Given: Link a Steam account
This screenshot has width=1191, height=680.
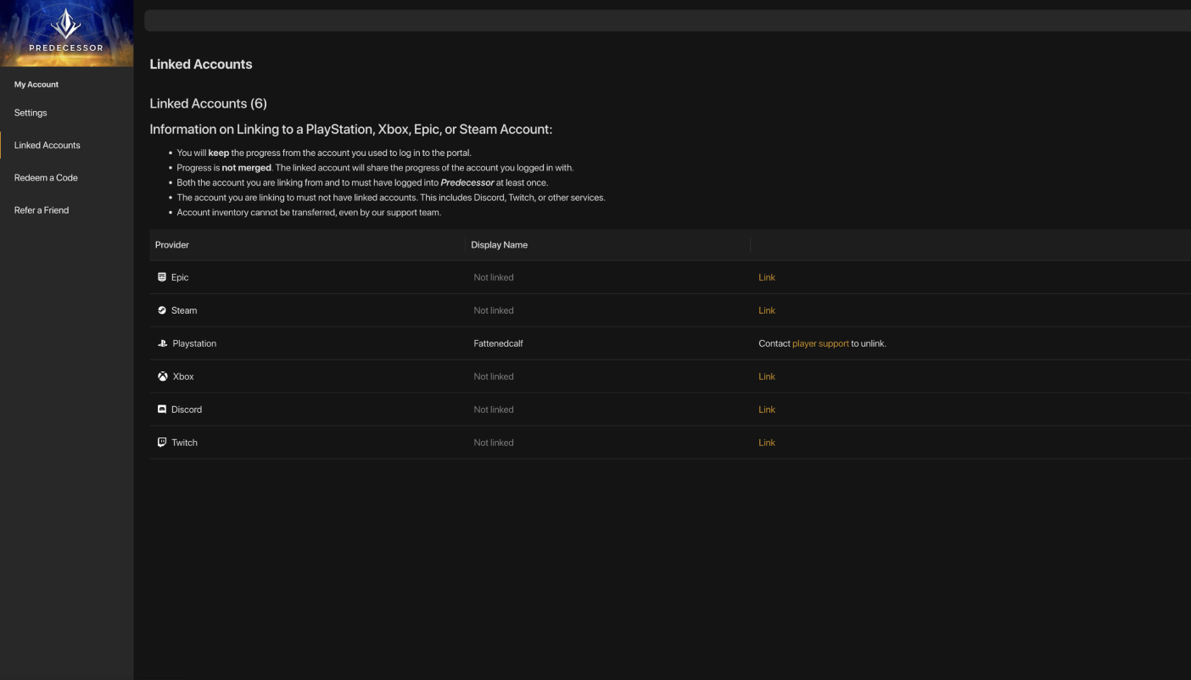Looking at the screenshot, I should point(766,309).
